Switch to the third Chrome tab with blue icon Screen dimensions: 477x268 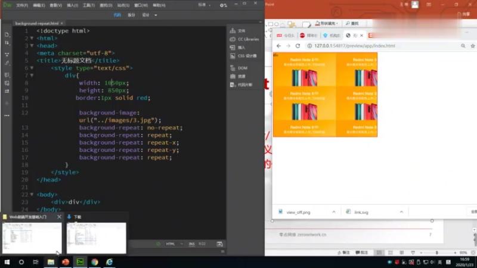point(332,36)
